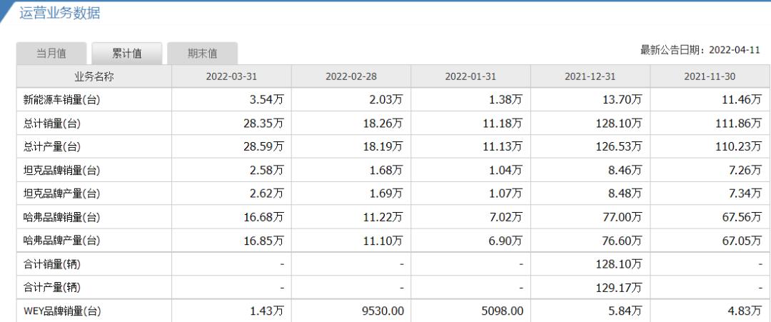Image resolution: width=771 pixels, height=322 pixels.
Task: Click the 2022-02-28 column header
Action: 351,76
